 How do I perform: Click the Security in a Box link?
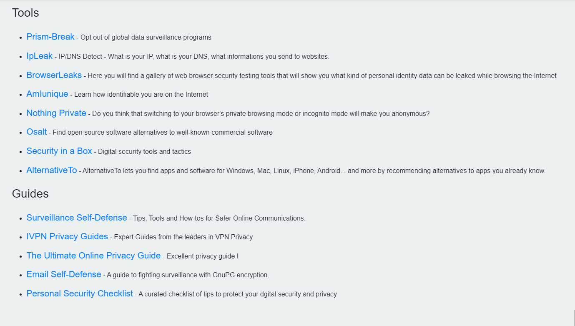[x=59, y=151]
